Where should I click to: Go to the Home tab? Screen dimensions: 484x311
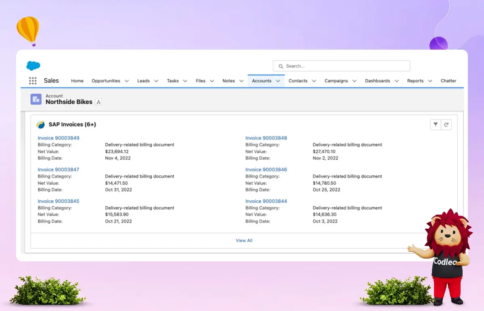[x=77, y=81]
